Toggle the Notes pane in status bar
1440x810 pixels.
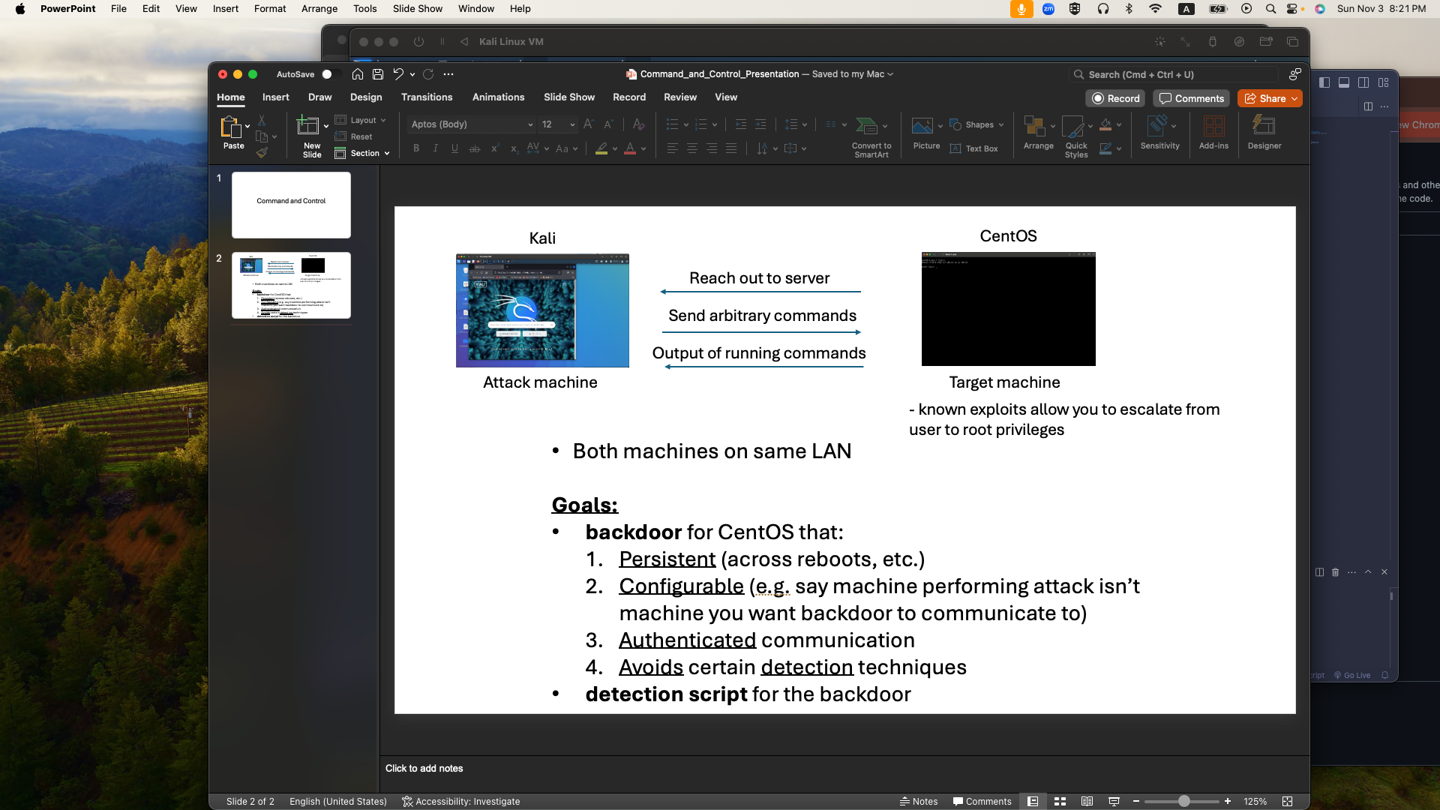click(x=919, y=801)
